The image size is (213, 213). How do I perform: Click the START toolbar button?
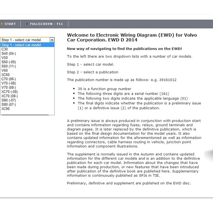click(x=10, y=24)
